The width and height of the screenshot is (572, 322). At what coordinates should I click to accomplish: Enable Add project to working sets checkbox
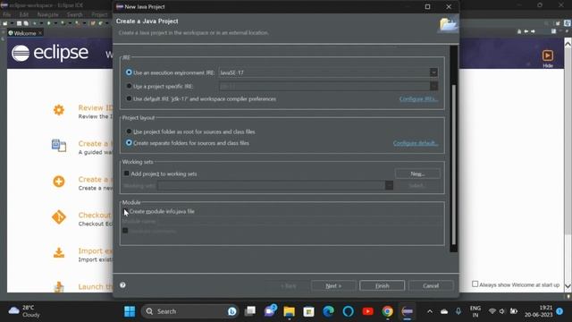coord(126,174)
